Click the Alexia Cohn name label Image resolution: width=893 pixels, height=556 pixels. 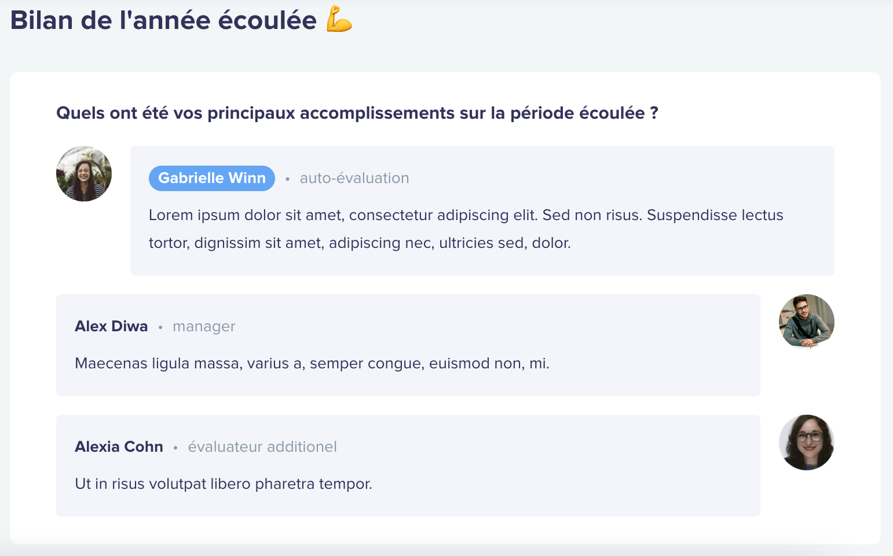tap(119, 447)
